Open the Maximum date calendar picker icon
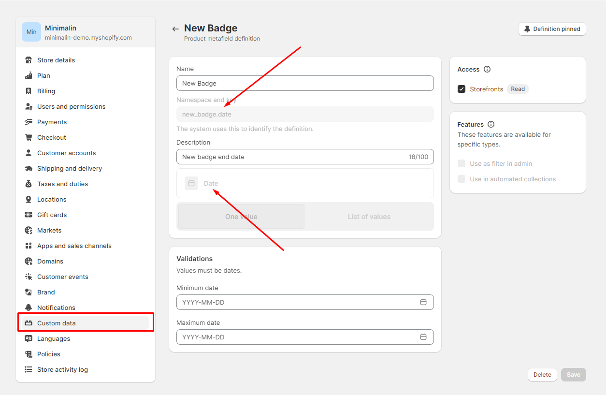Image resolution: width=606 pixels, height=395 pixels. pos(423,337)
